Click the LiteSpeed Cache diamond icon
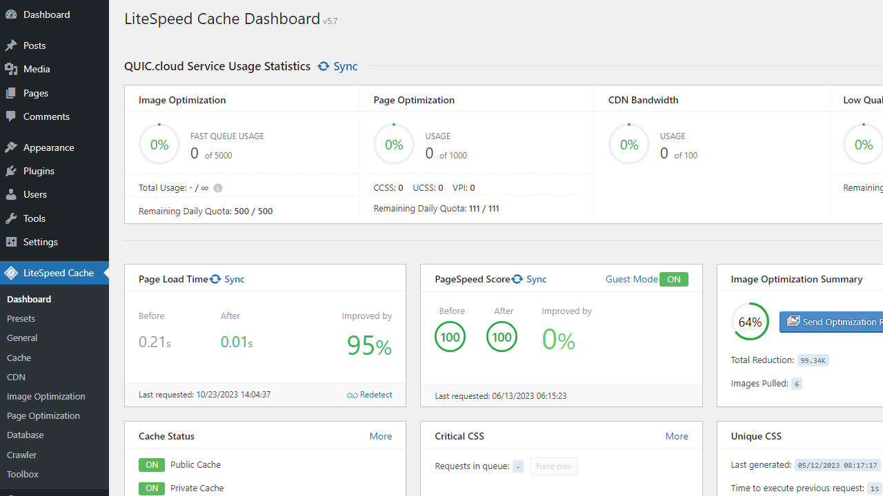 [x=11, y=273]
